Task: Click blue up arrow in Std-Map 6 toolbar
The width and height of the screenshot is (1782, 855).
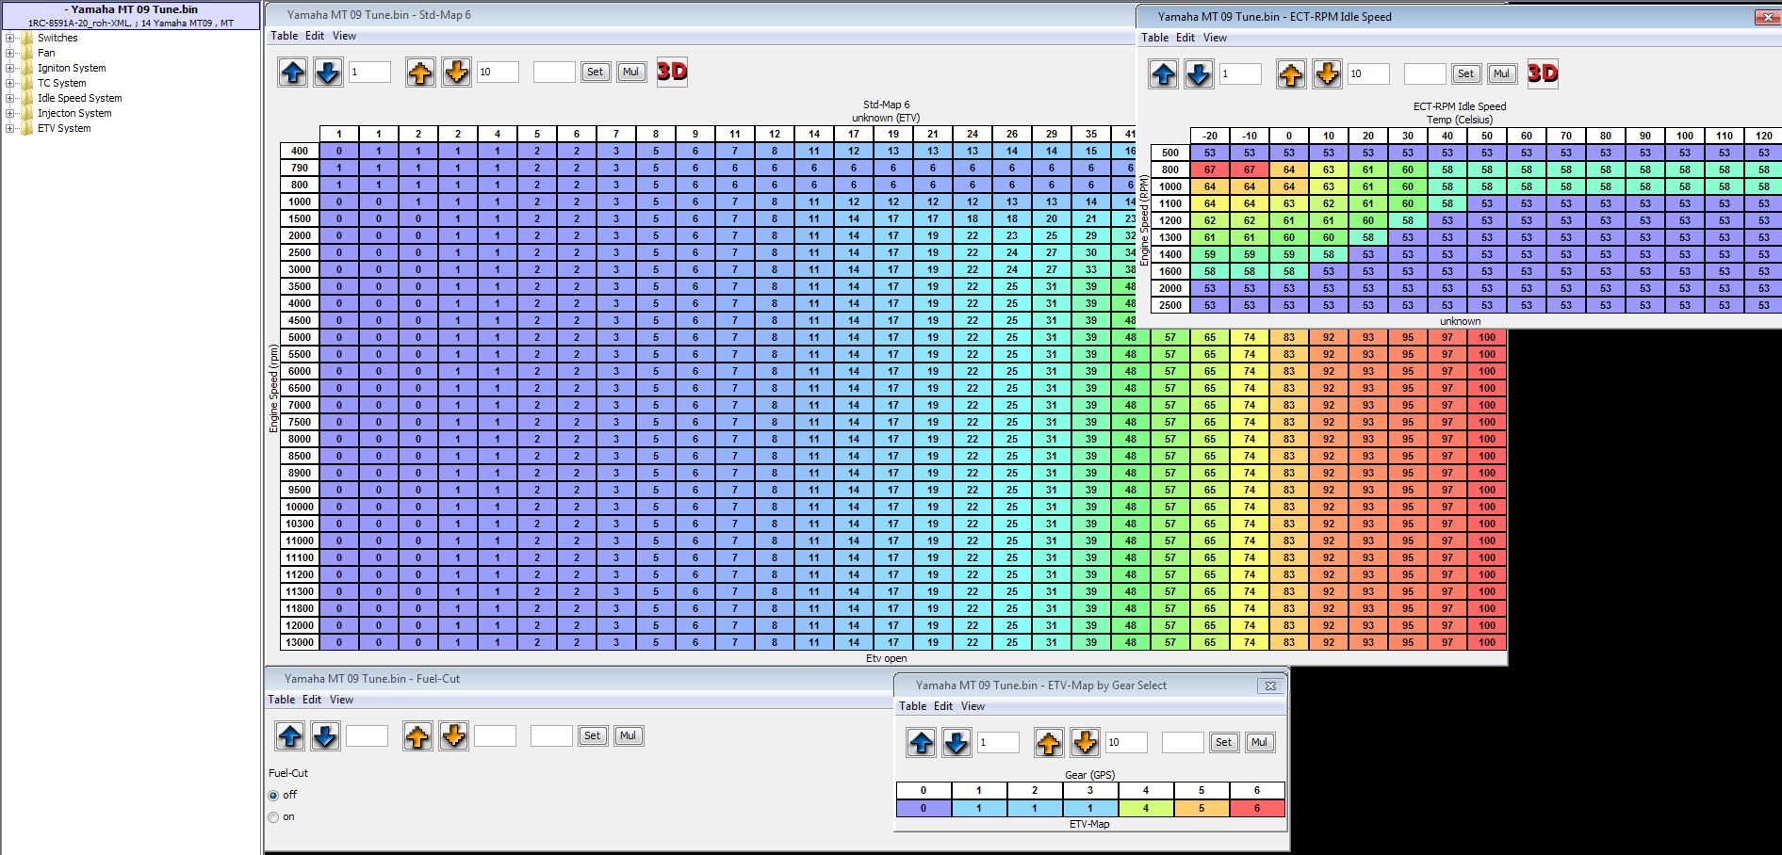Action: 293,73
